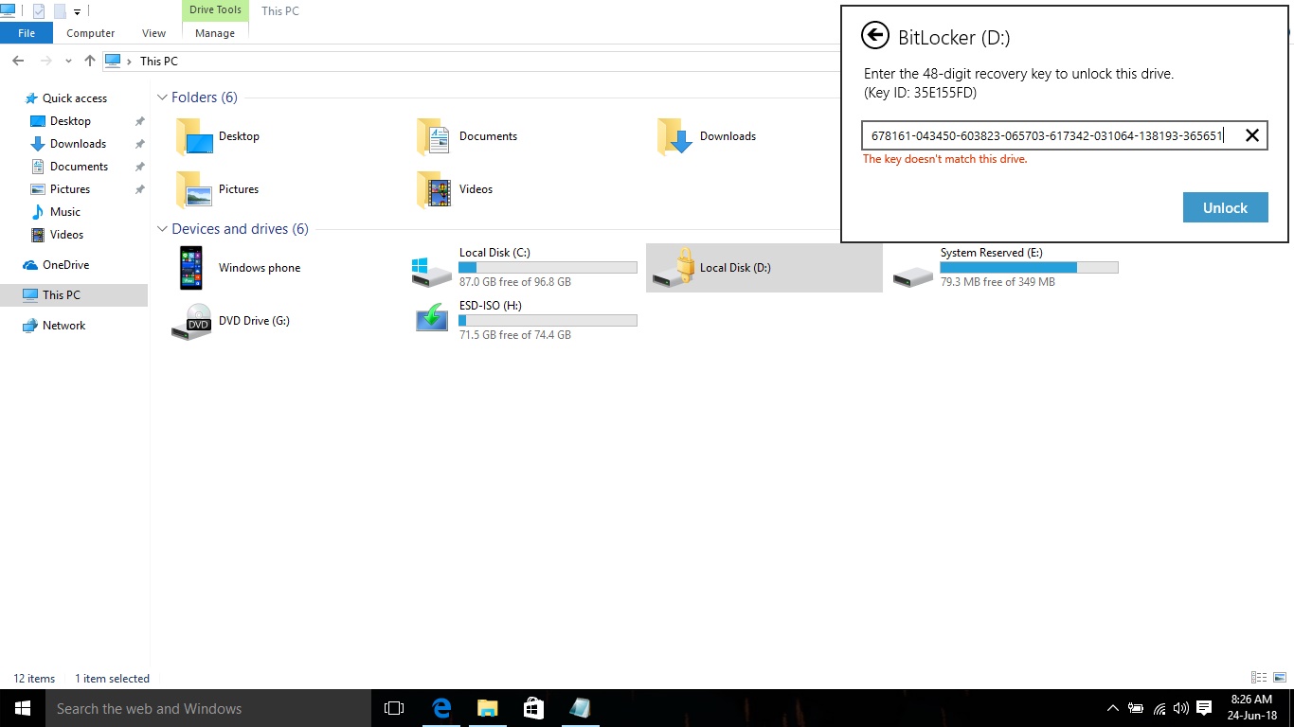
Task: Expand the address bar path chevron
Action: [x=130, y=61]
